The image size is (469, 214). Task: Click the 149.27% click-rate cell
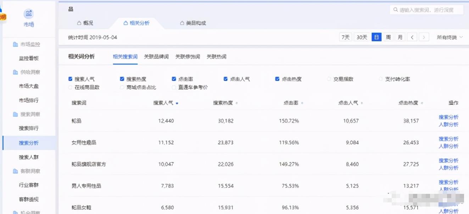click(x=289, y=164)
